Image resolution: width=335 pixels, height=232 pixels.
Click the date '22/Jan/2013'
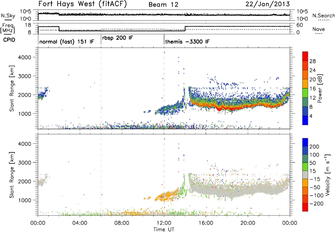(x=268, y=4)
